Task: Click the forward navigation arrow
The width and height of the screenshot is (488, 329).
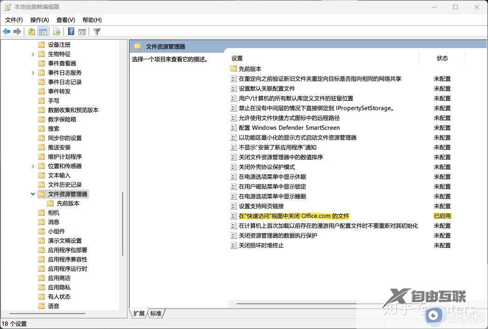Action: point(18,31)
